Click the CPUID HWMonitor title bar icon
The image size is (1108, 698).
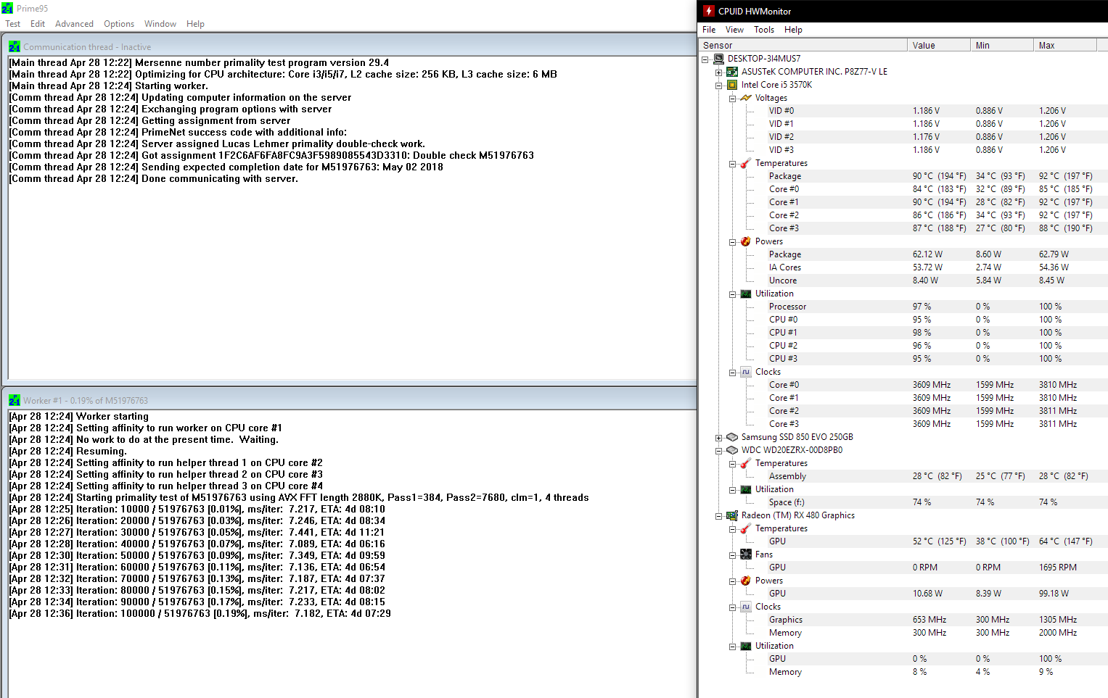[709, 11]
